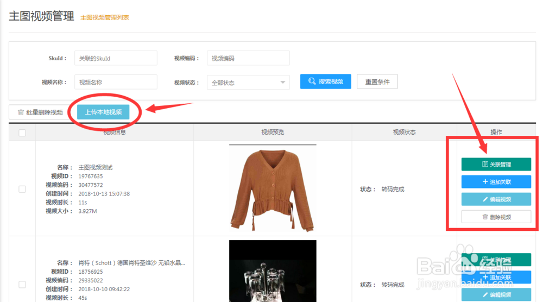Toggle the select-all checkbox in table header
Image resolution: width=543 pixels, height=302 pixels.
(x=22, y=133)
